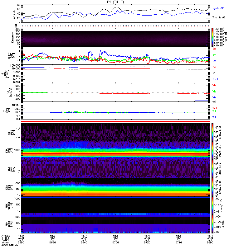This screenshot has height=249, width=234.
Task: Select the Kyoto AE legend label
Action: (x=218, y=8)
